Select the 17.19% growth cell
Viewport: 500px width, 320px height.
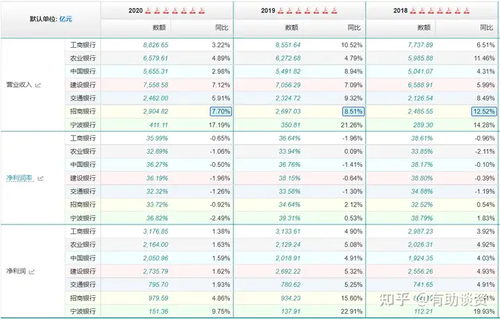219,125
